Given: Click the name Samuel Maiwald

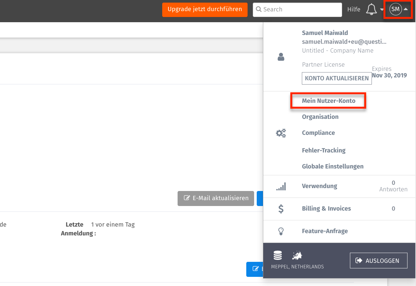Looking at the screenshot, I should (325, 33).
